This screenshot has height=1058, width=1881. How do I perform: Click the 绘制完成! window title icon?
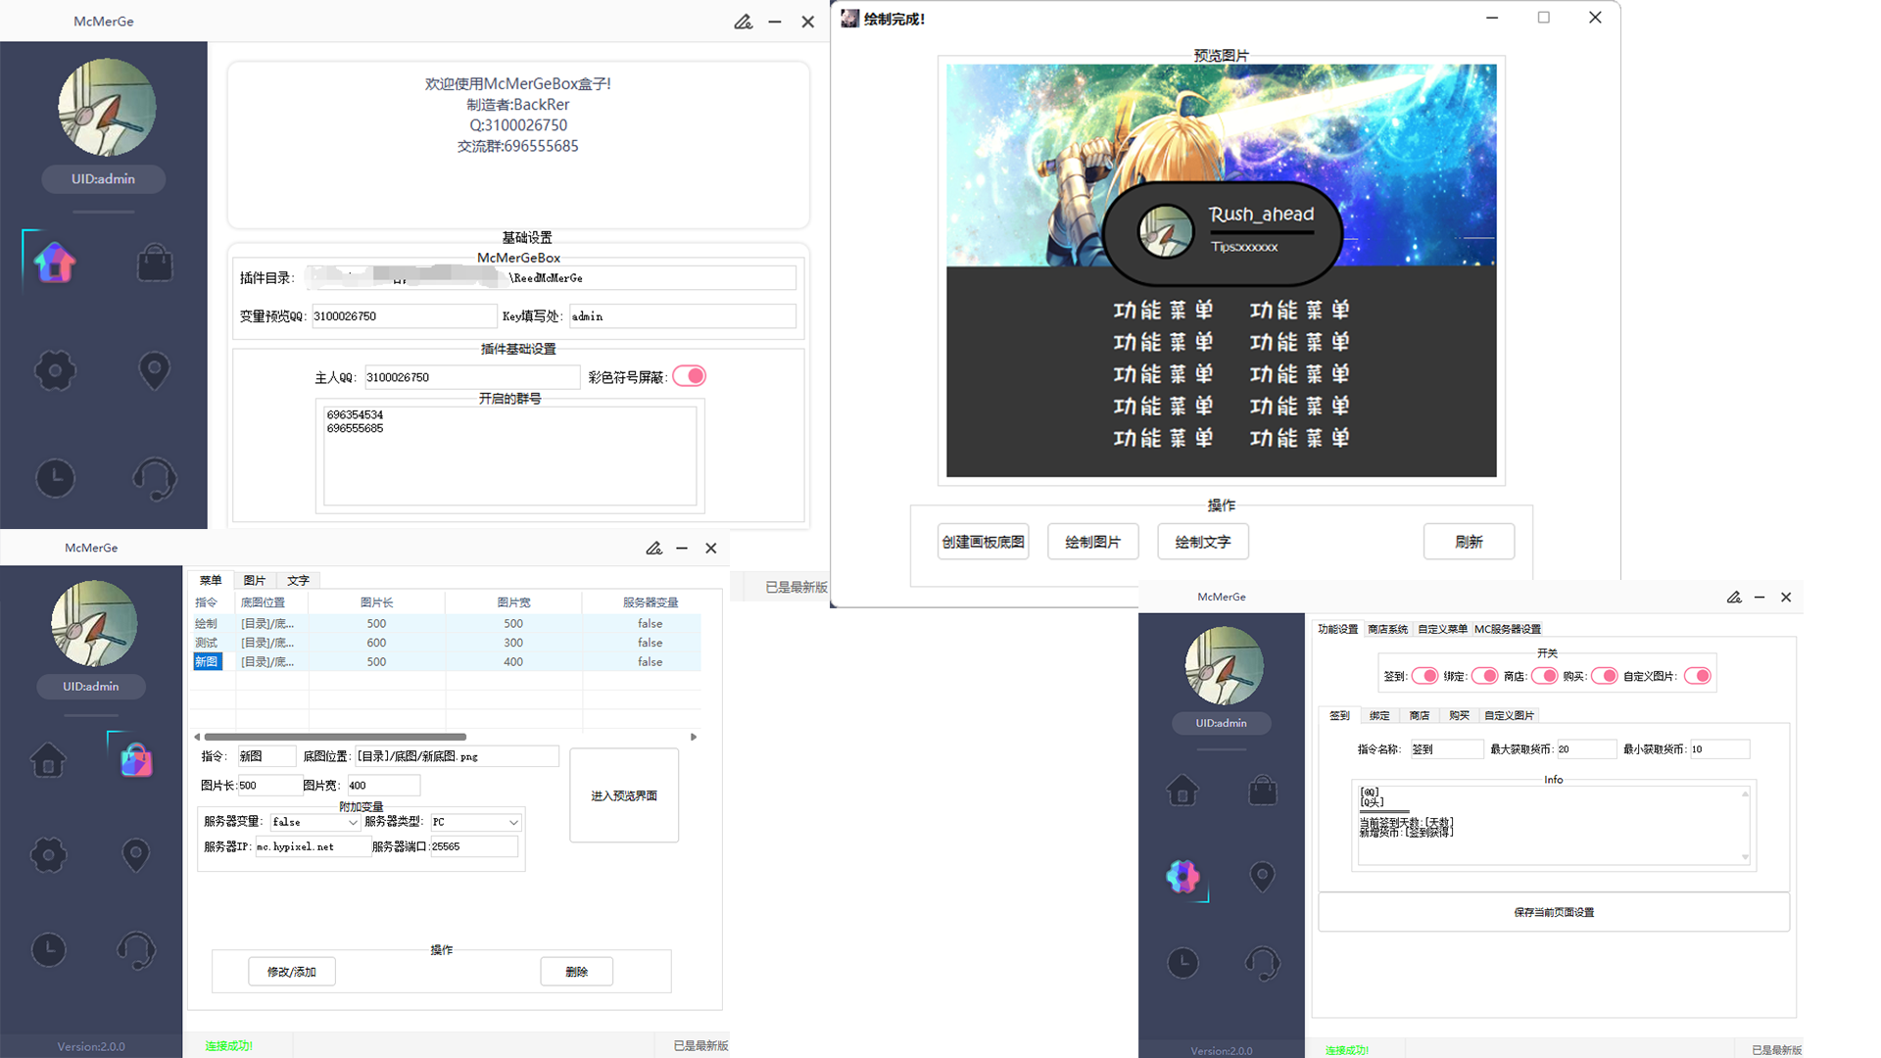coord(849,19)
